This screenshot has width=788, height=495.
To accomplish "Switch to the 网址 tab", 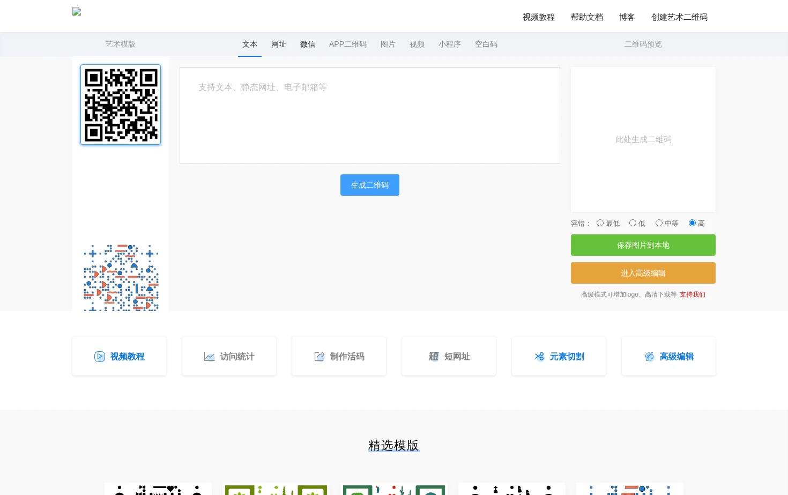I will pyautogui.click(x=279, y=44).
